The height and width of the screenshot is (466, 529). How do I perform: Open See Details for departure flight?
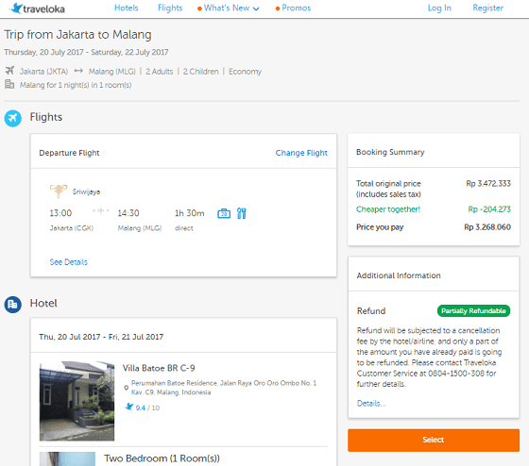click(68, 262)
